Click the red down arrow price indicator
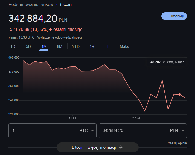Image resolution: width=195 pixels, height=155 pixels. pos(51,30)
